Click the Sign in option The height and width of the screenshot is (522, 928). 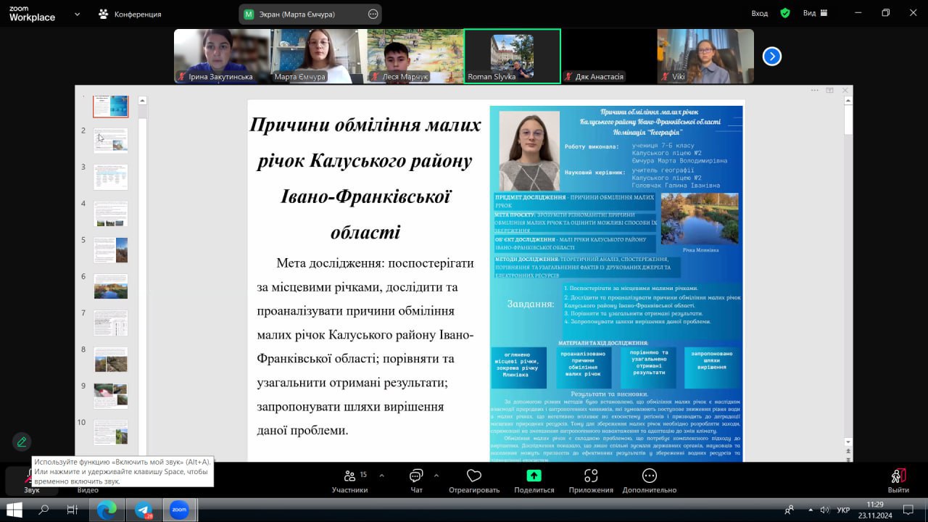760,13
